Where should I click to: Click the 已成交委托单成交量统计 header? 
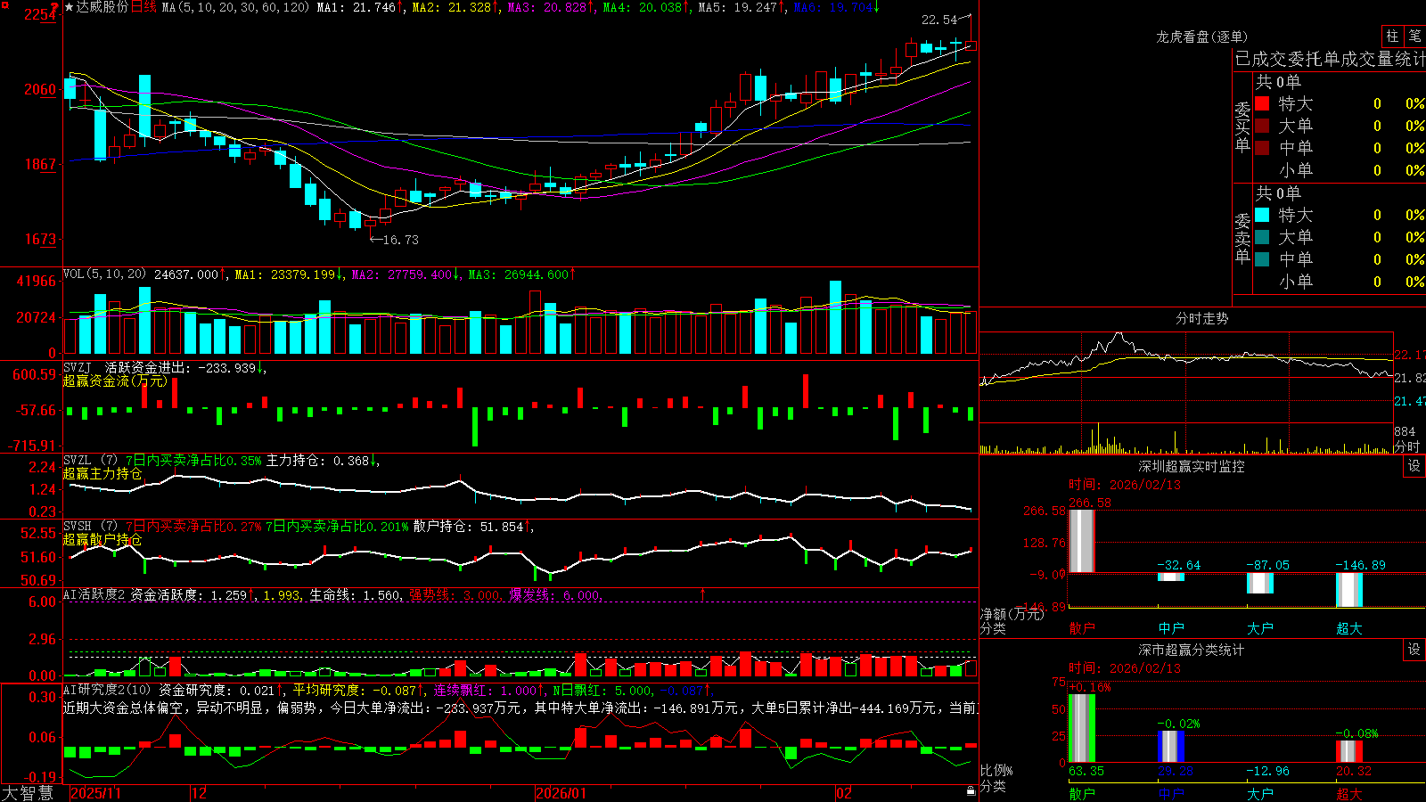tap(1330, 59)
